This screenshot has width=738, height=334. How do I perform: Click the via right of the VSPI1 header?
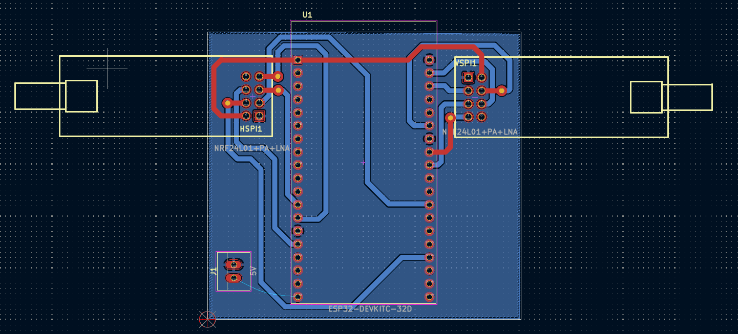click(502, 91)
